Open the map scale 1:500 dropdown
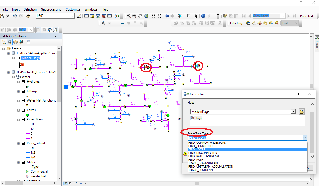319x186 pixels. click(x=72, y=16)
